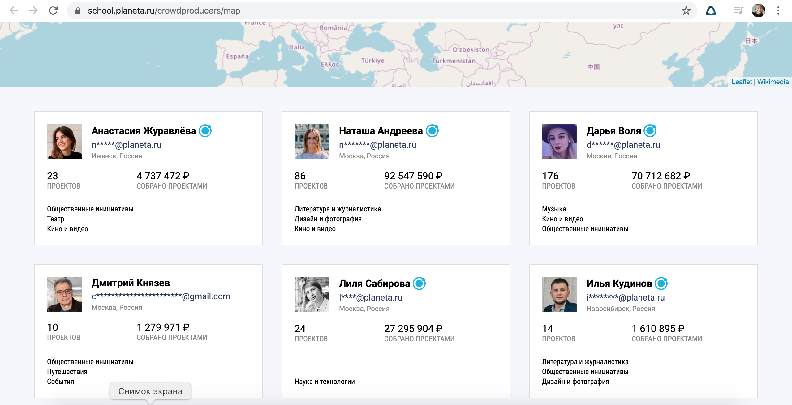Image resolution: width=792 pixels, height=405 pixels.
Task: Open the Wikimedia attribution link
Action: [773, 82]
